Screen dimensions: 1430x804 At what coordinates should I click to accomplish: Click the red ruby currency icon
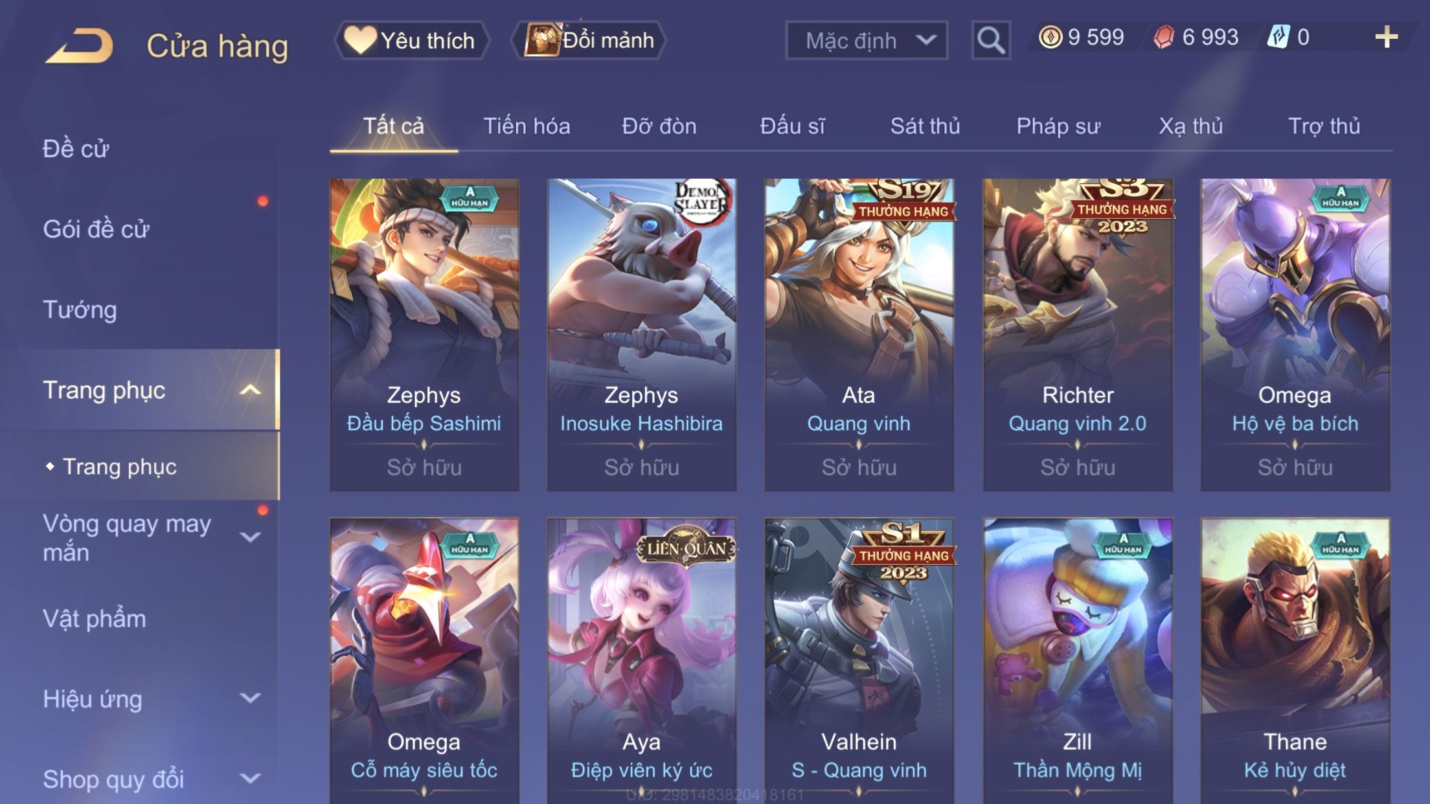[x=1164, y=37]
